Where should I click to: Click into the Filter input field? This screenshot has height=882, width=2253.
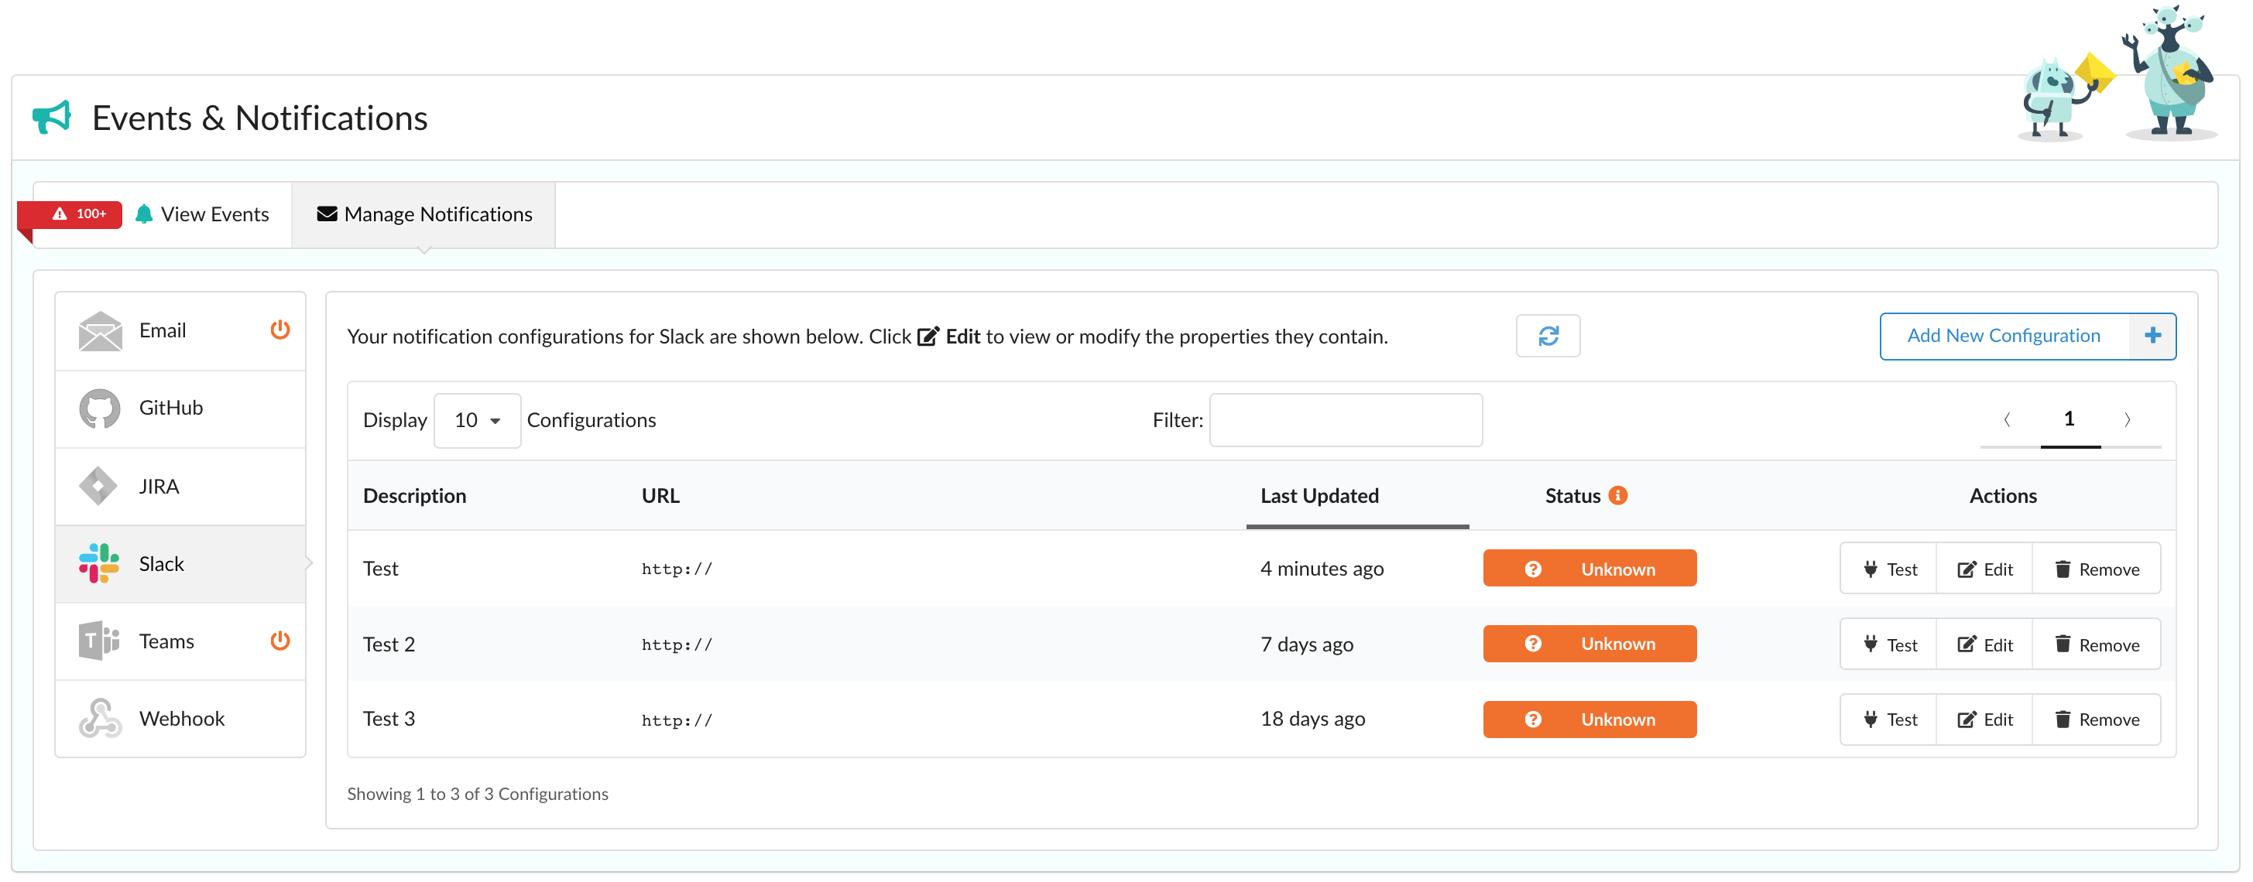point(1345,420)
